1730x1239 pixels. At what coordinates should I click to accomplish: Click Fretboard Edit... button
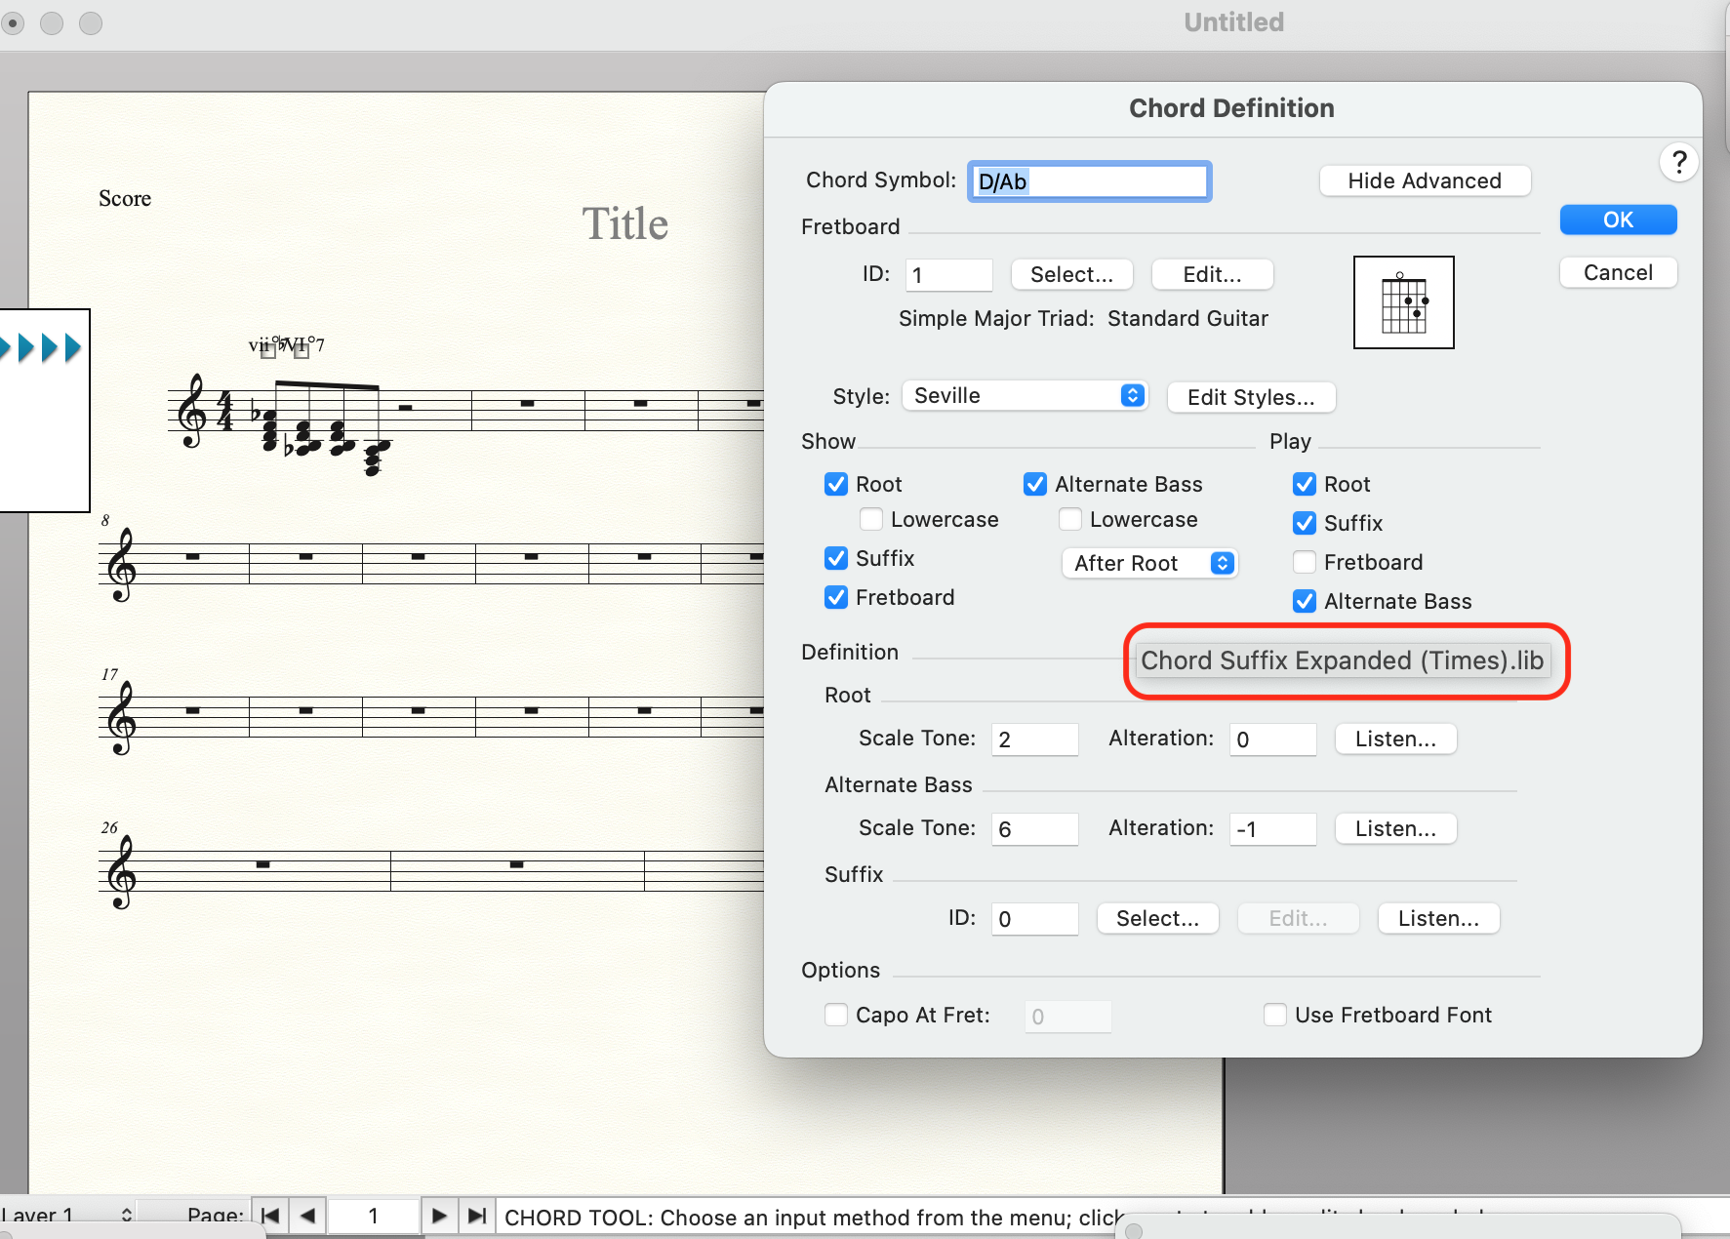(x=1212, y=274)
